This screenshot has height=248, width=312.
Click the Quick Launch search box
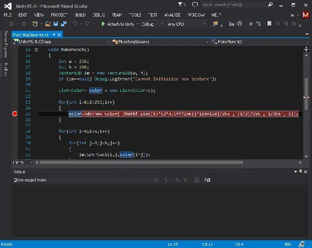click(229, 6)
